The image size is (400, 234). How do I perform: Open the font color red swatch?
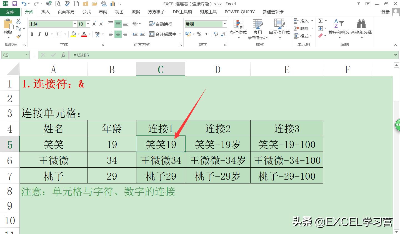pyautogui.click(x=84, y=34)
